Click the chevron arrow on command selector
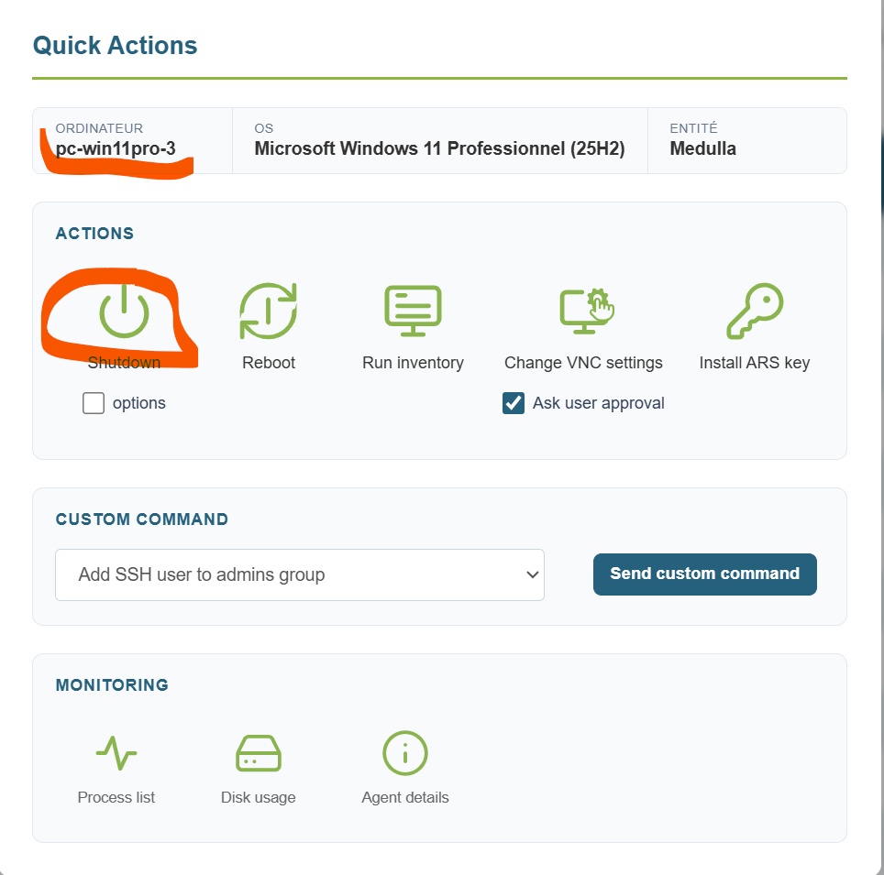Viewport: 884px width, 875px height. pyautogui.click(x=532, y=575)
